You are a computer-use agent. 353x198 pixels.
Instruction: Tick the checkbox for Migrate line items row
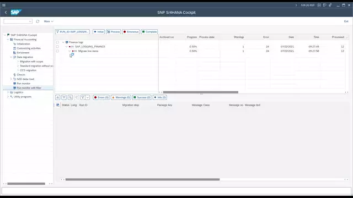[x=57, y=51]
